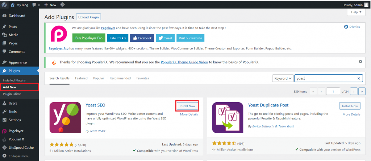The height and width of the screenshot is (161, 371).
Task: Open the Team Yoast author link
Action: pos(97,131)
